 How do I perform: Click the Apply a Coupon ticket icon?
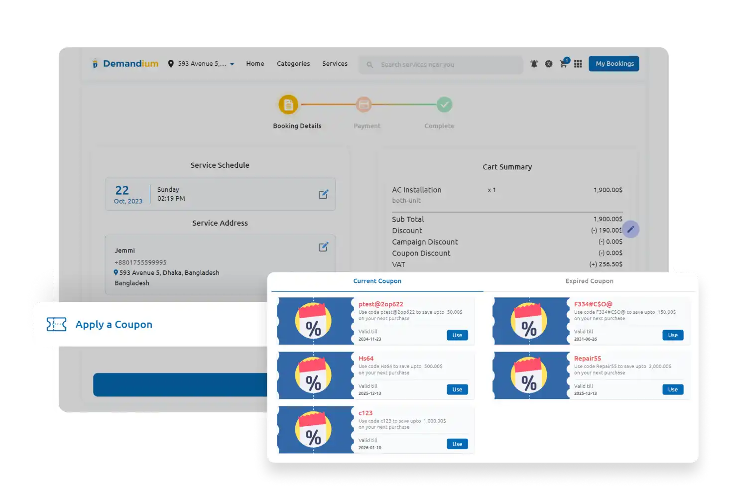point(56,324)
